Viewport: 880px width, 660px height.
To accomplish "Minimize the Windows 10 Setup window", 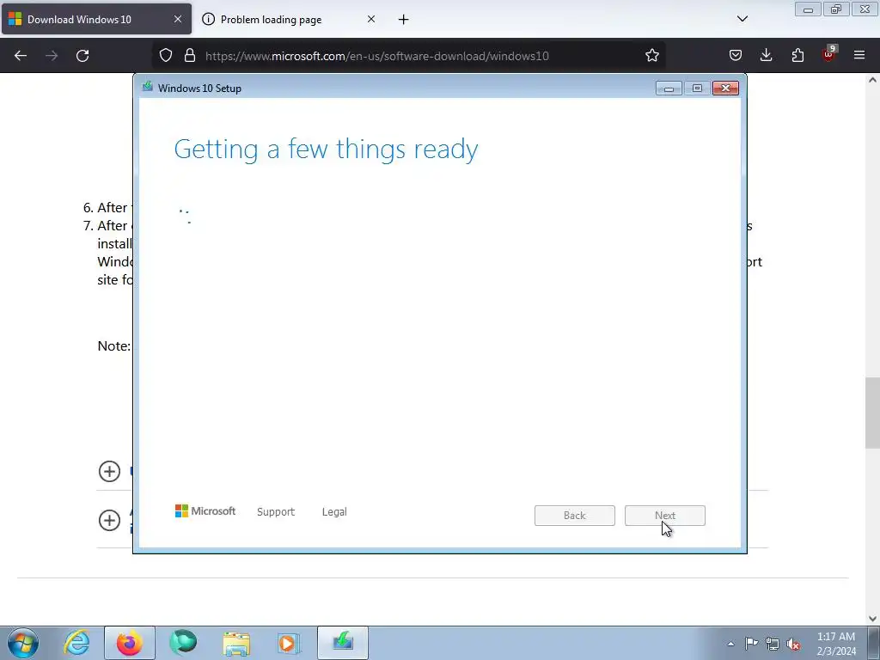I will 669,89.
